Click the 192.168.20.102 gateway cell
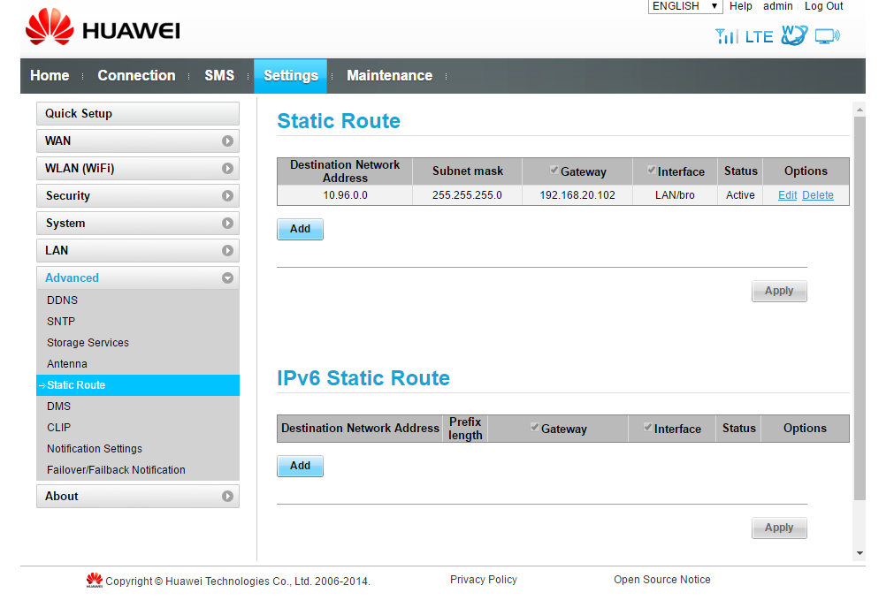Viewport: 894px width, 608px height. [577, 195]
